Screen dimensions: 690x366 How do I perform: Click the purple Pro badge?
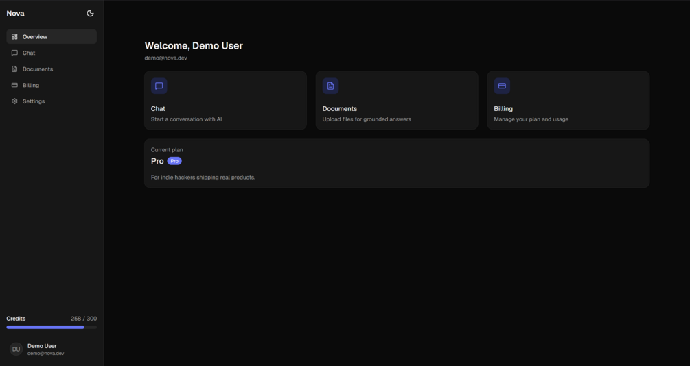tap(174, 161)
